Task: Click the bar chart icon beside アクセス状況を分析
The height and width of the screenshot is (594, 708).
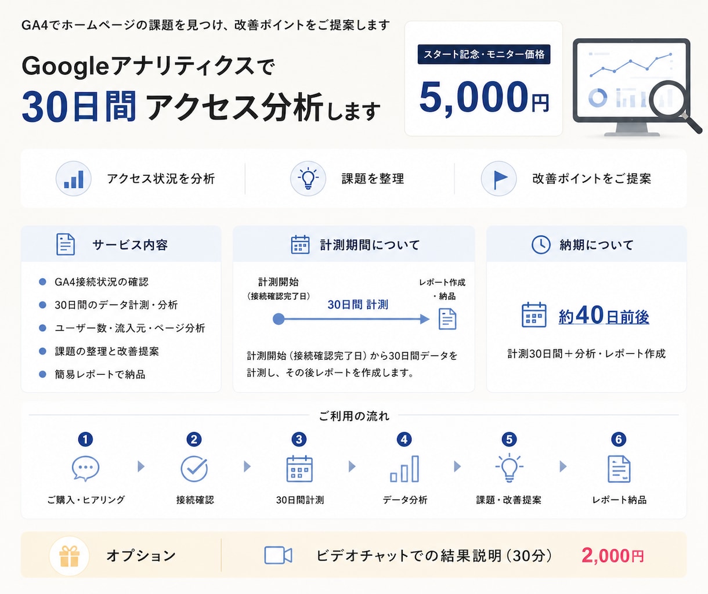Action: pyautogui.click(x=73, y=179)
